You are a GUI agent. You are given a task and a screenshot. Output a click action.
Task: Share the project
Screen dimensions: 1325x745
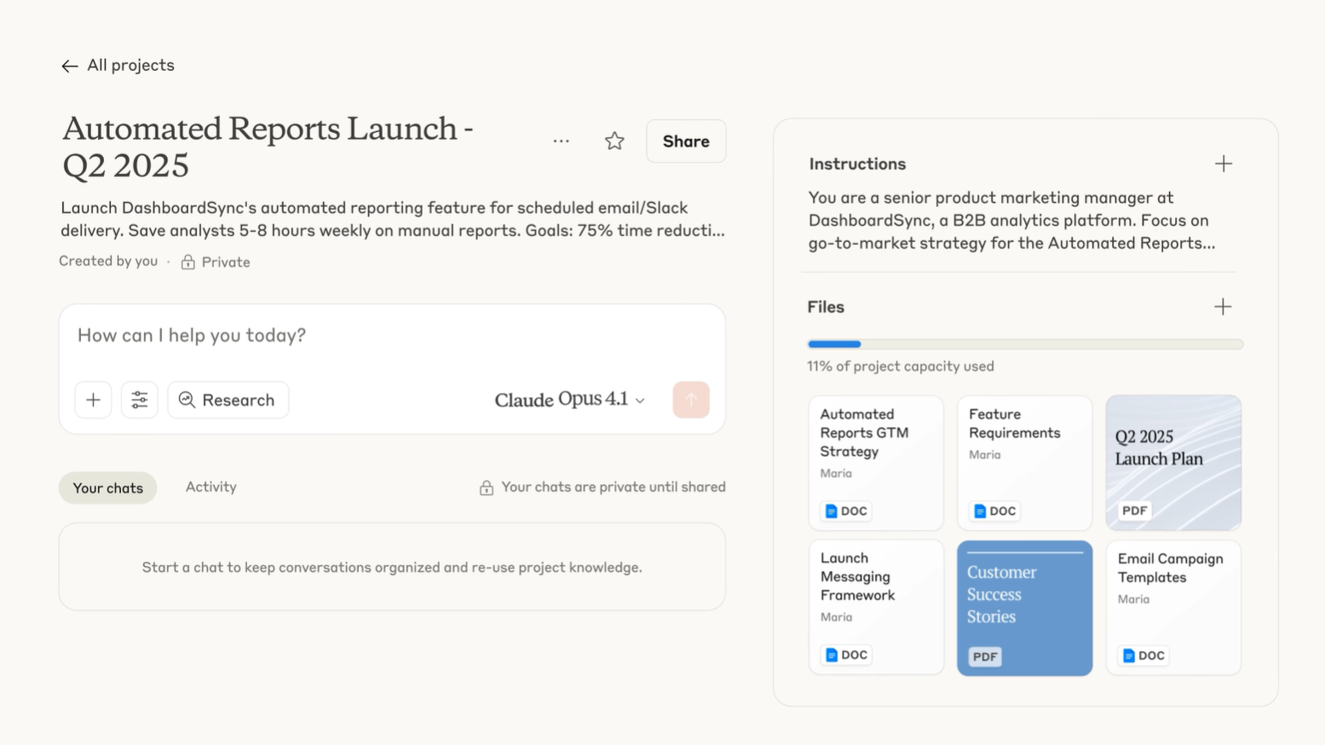pyautogui.click(x=685, y=141)
